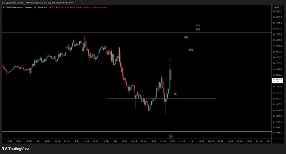Click the 85,000.0 label on the price scale
Screen dimensions: 286x154
point(278,40)
